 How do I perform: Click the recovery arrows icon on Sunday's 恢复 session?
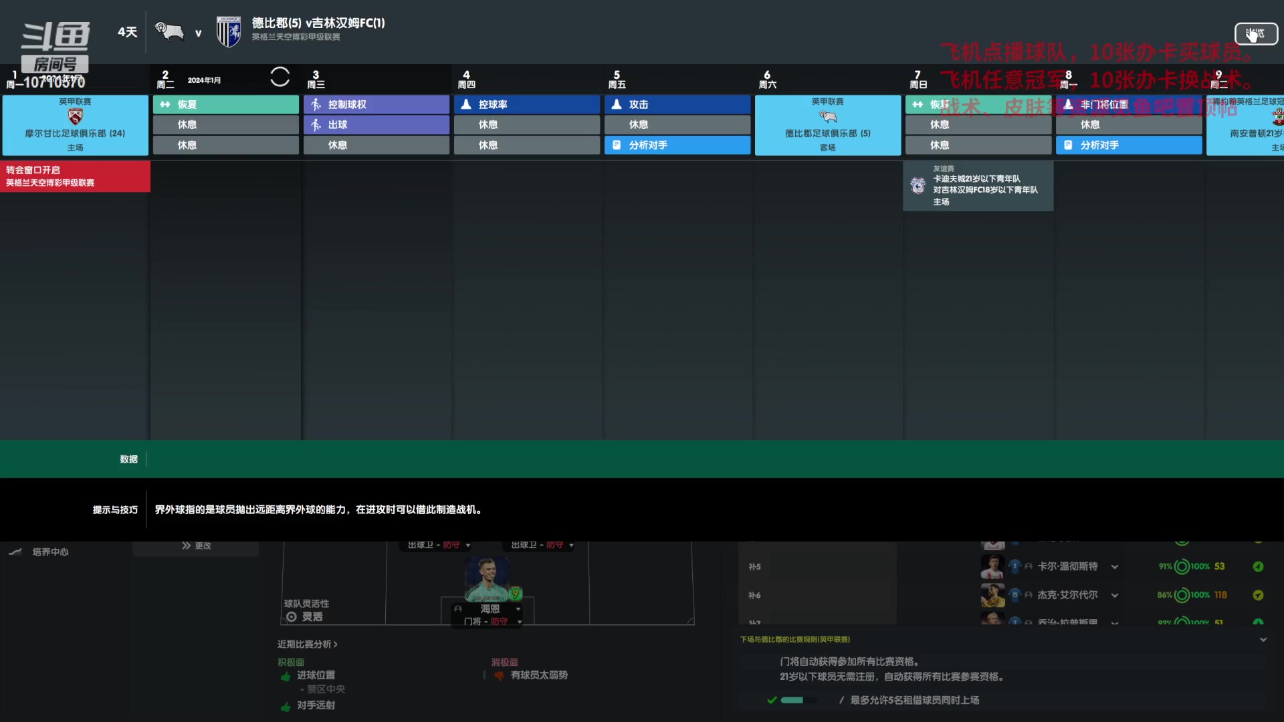(x=918, y=104)
